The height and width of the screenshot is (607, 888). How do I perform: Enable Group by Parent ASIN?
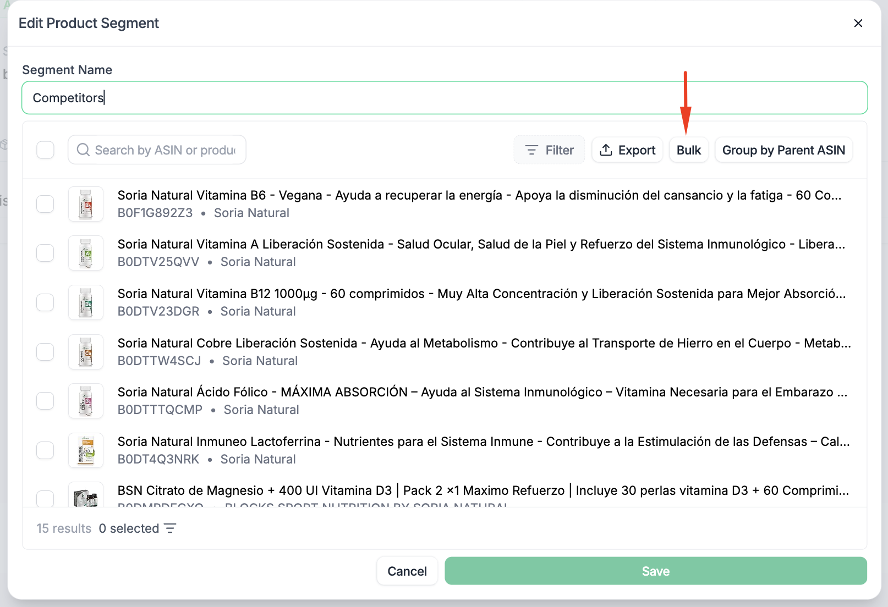click(x=783, y=150)
